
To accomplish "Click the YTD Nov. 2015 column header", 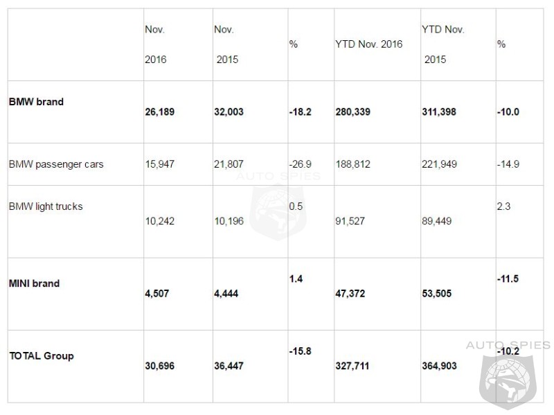I will 443,44.
